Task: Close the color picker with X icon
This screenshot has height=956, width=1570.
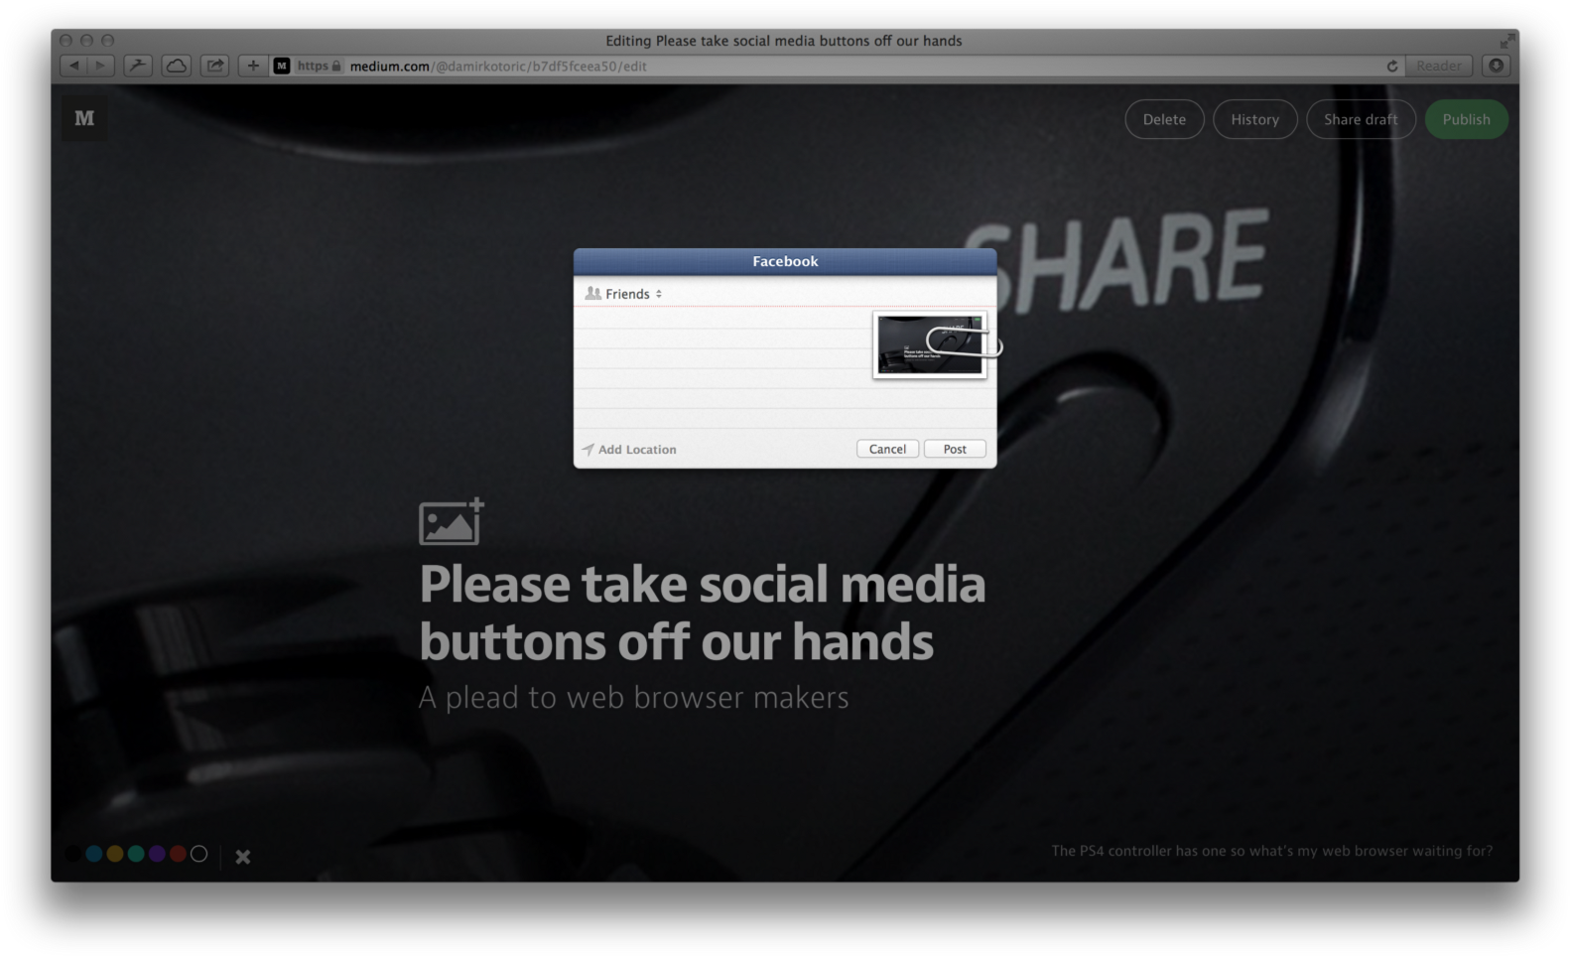Action: [x=243, y=856]
